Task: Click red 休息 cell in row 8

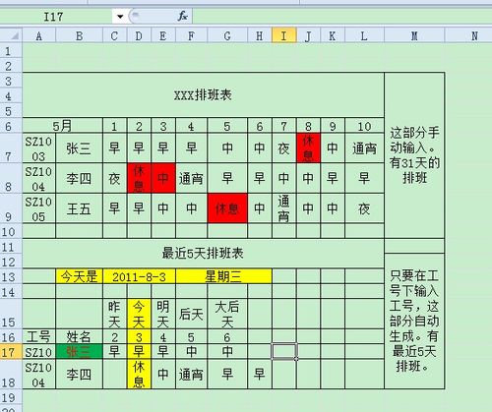Action: coord(139,178)
